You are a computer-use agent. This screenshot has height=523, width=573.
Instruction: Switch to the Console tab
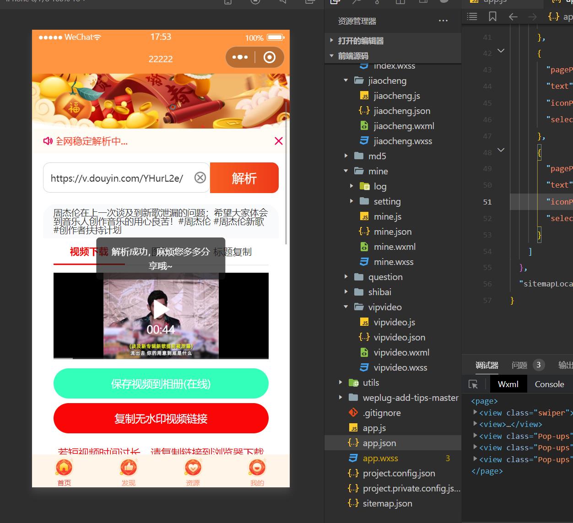pos(549,384)
